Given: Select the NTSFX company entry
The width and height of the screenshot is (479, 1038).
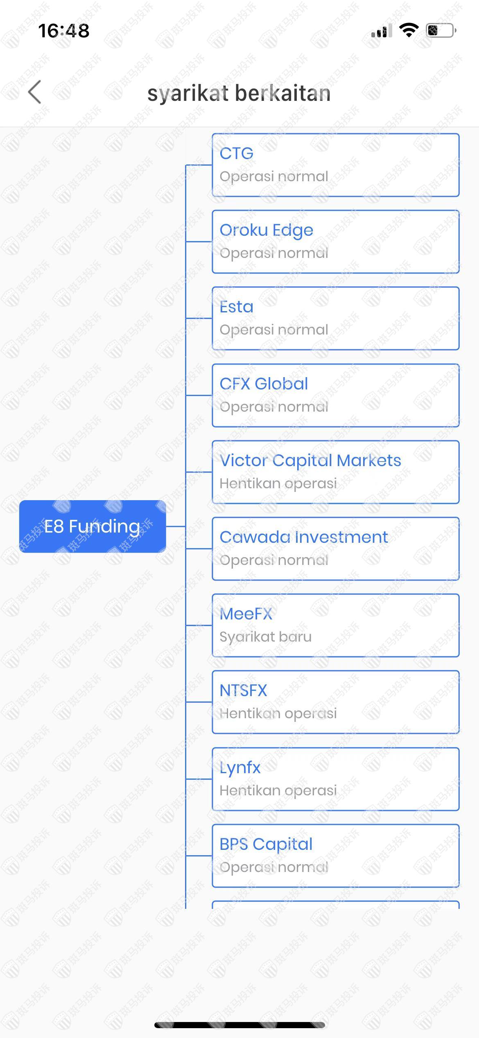Looking at the screenshot, I should click(x=335, y=702).
